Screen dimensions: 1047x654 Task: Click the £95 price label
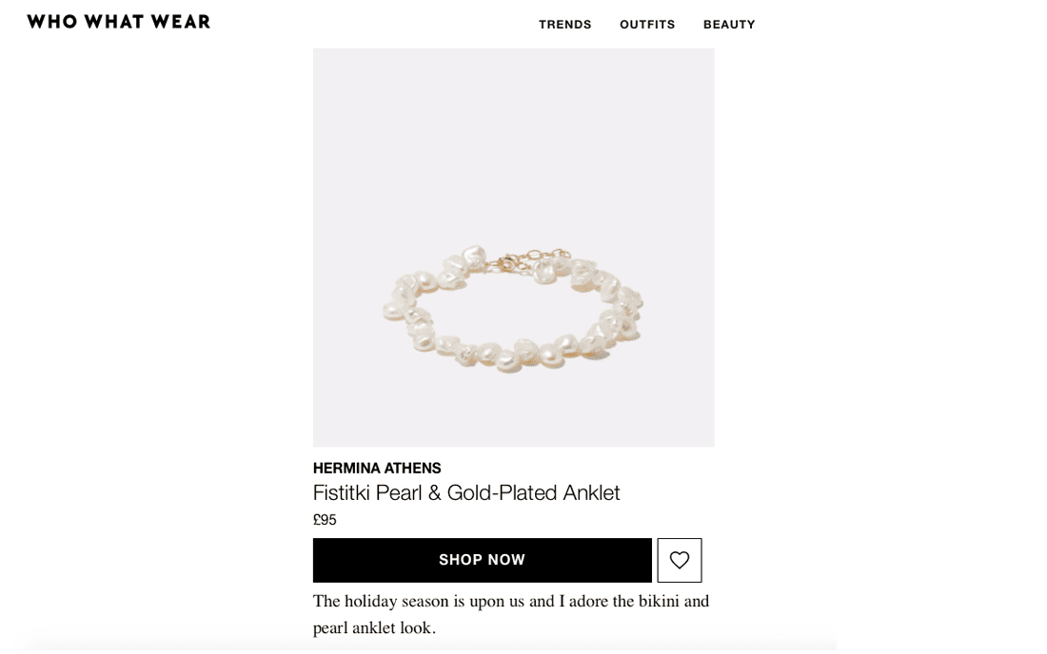(x=325, y=520)
